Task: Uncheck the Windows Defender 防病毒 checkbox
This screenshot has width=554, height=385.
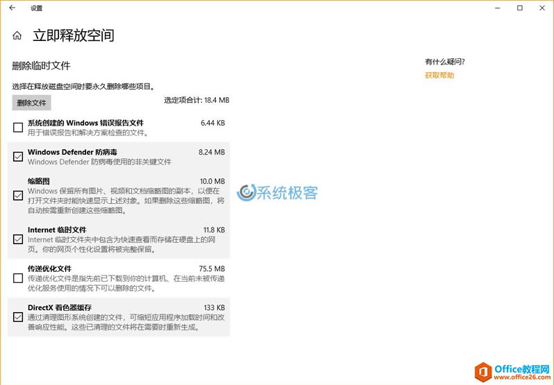Action: (18, 156)
